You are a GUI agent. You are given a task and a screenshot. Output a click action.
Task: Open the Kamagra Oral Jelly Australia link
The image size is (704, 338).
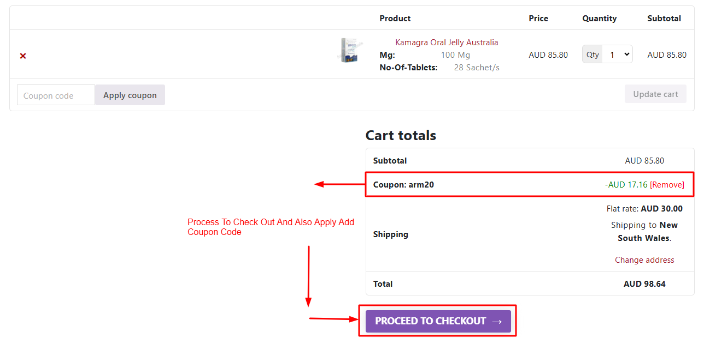[x=447, y=43]
